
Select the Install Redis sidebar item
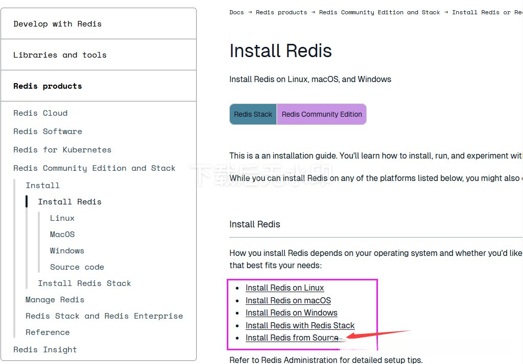(x=69, y=202)
